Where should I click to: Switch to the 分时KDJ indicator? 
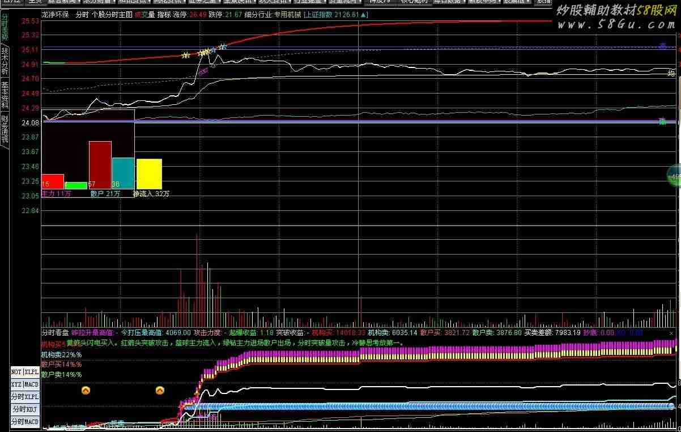click(25, 409)
